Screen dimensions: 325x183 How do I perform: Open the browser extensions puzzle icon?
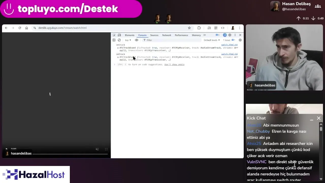(199, 28)
